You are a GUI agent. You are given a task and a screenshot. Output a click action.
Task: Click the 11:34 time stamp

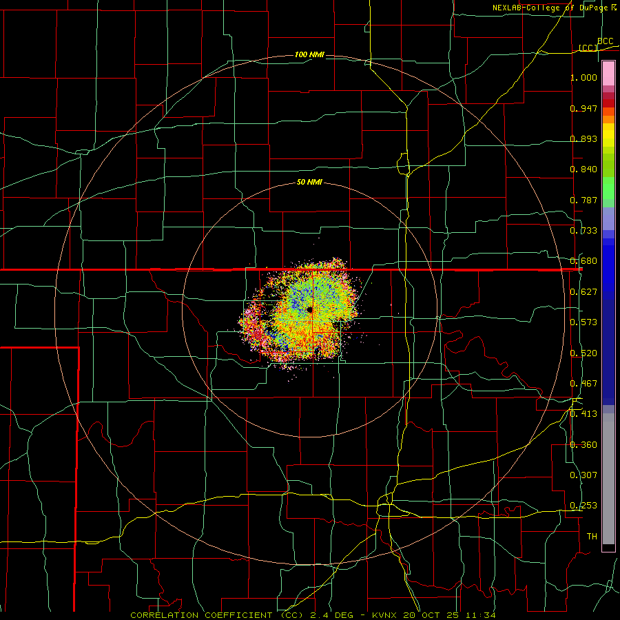coord(481,615)
